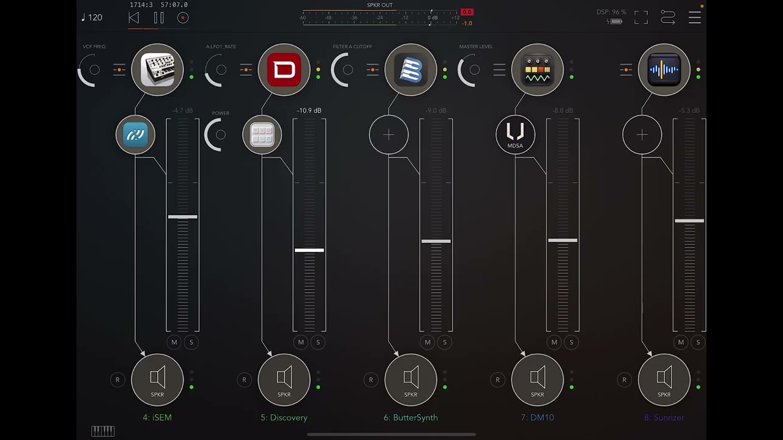Arm recording on ButterSynth channel R button
Image resolution: width=783 pixels, height=440 pixels.
click(371, 380)
